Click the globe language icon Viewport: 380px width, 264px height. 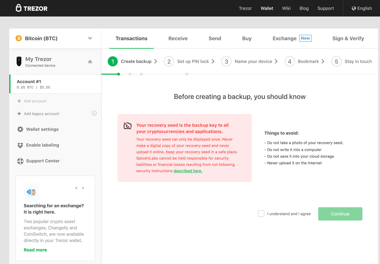tap(354, 8)
